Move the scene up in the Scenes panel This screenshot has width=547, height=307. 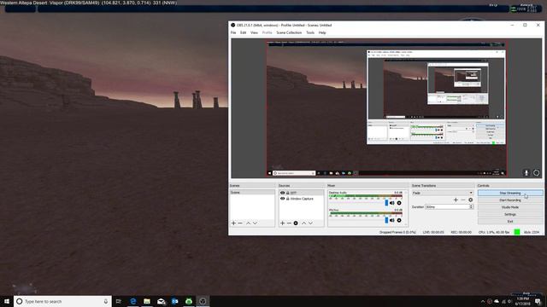pos(249,223)
